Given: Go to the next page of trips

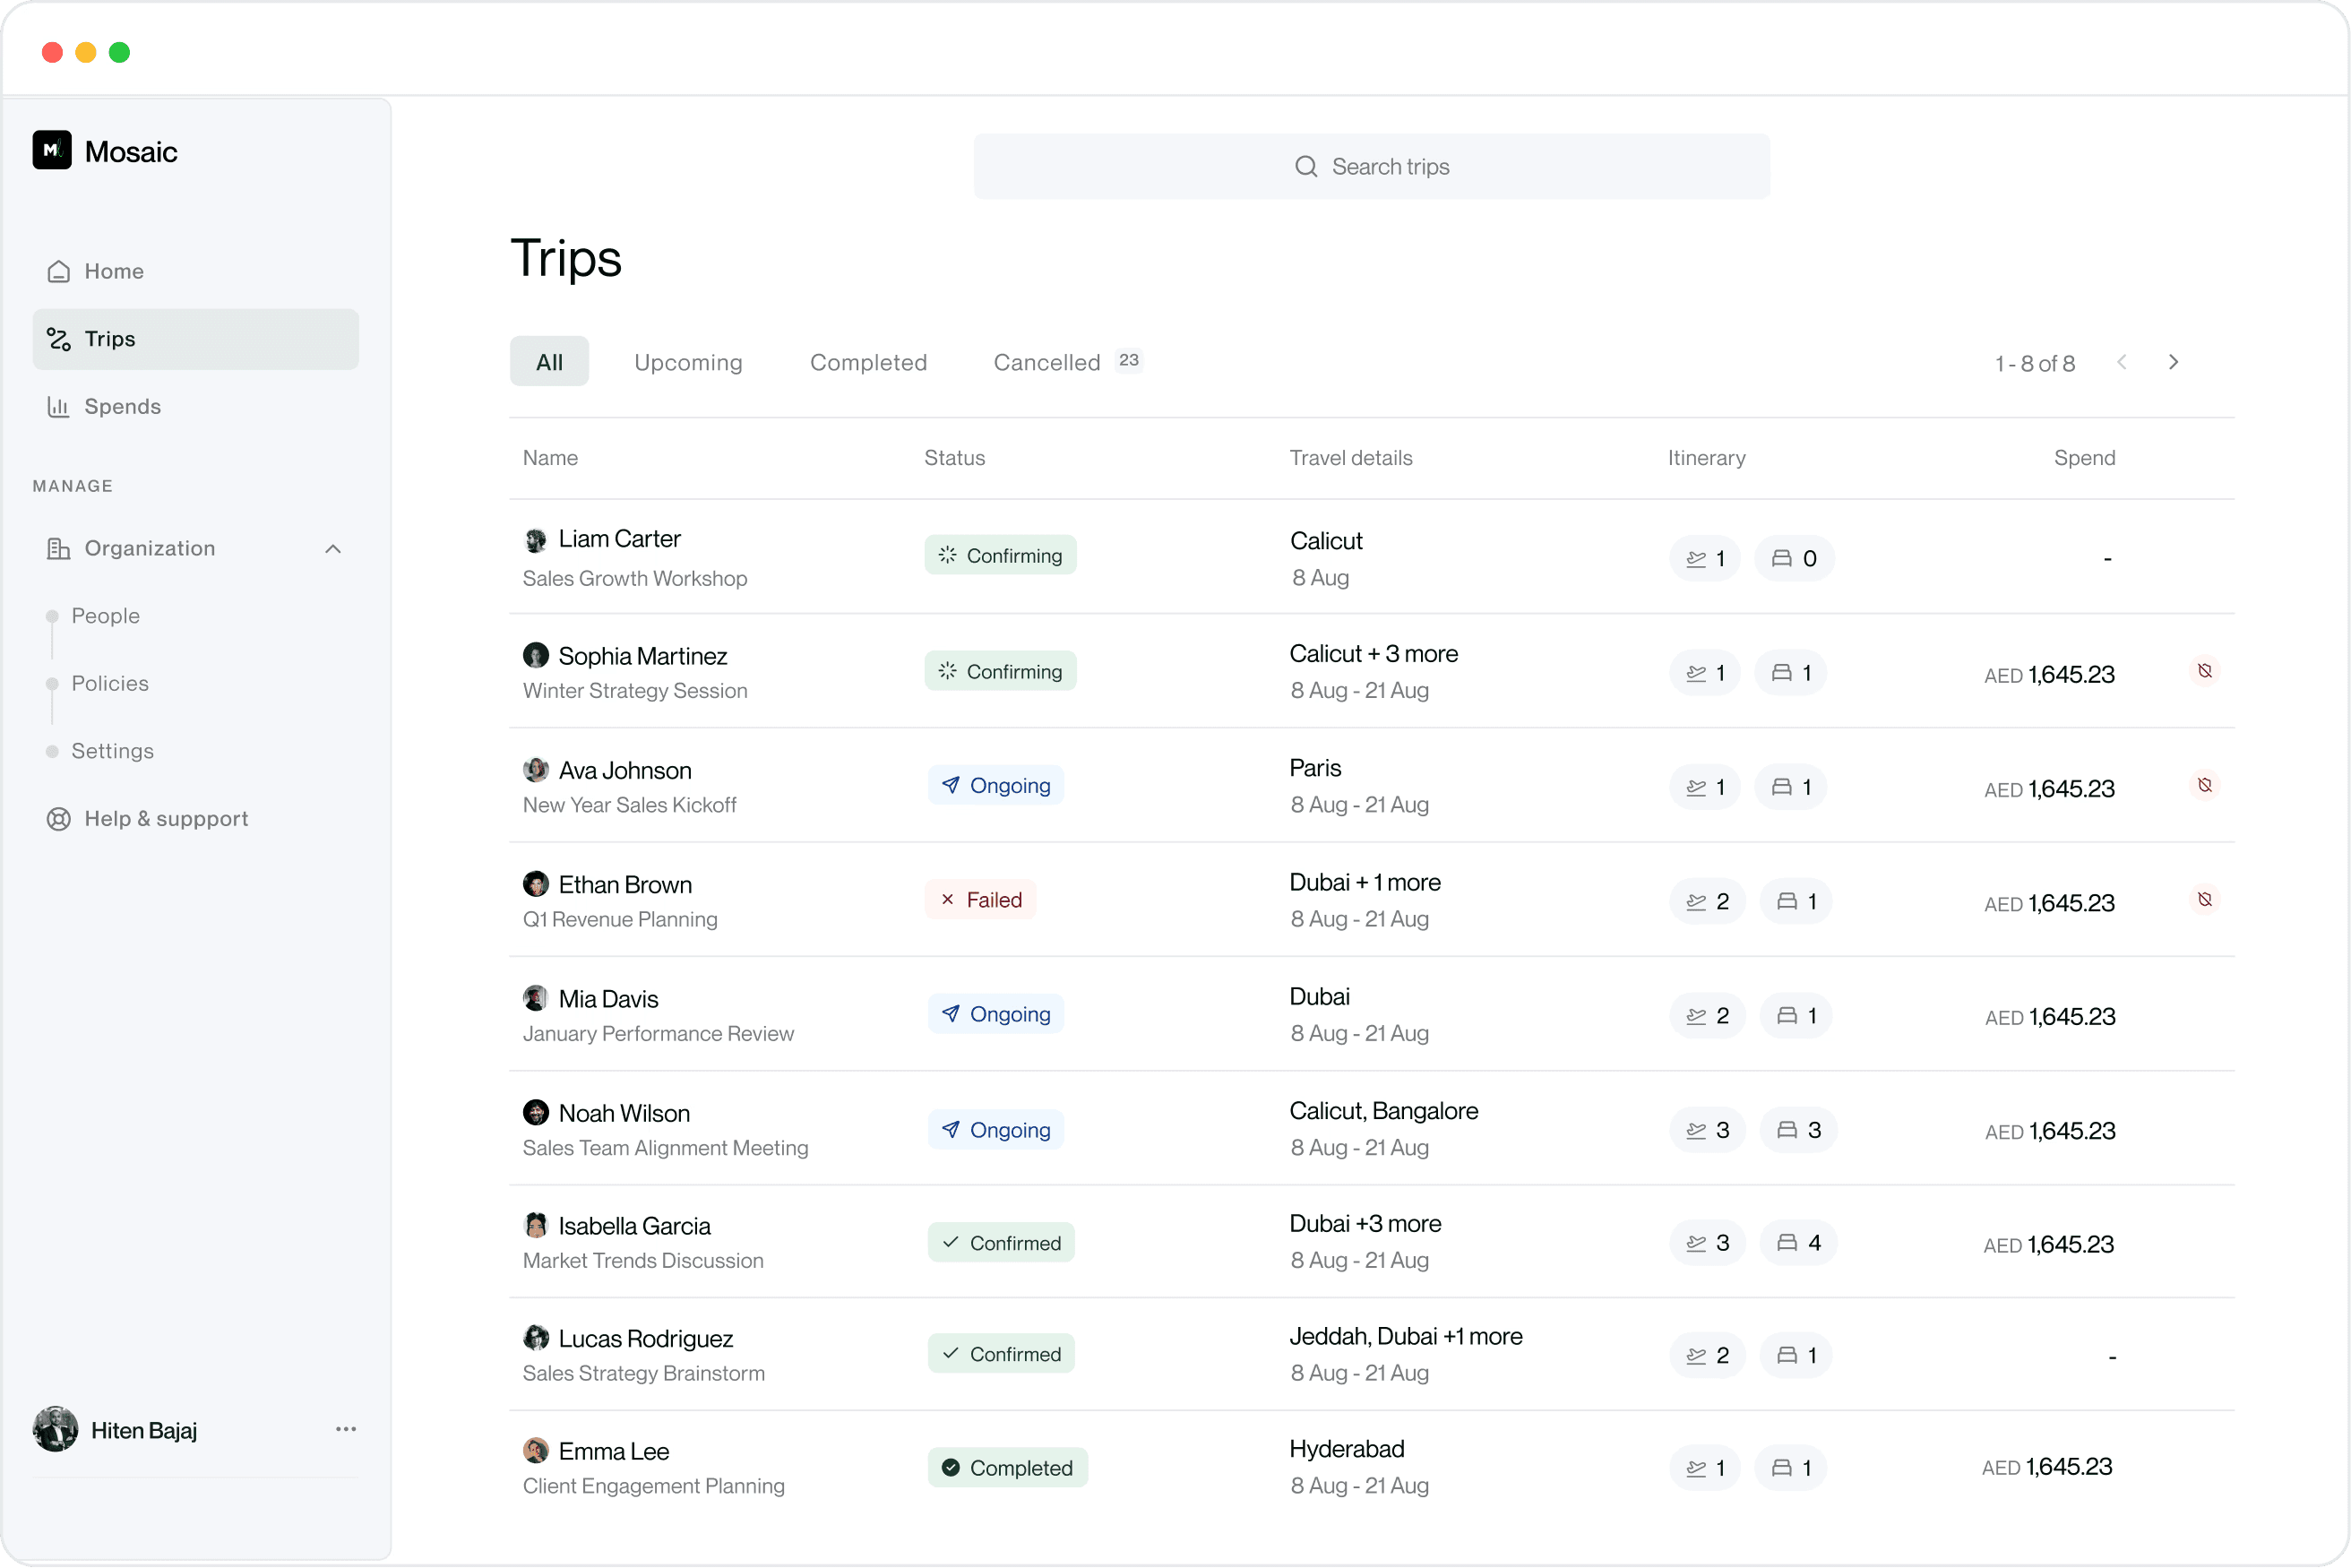Looking at the screenshot, I should coord(2173,362).
